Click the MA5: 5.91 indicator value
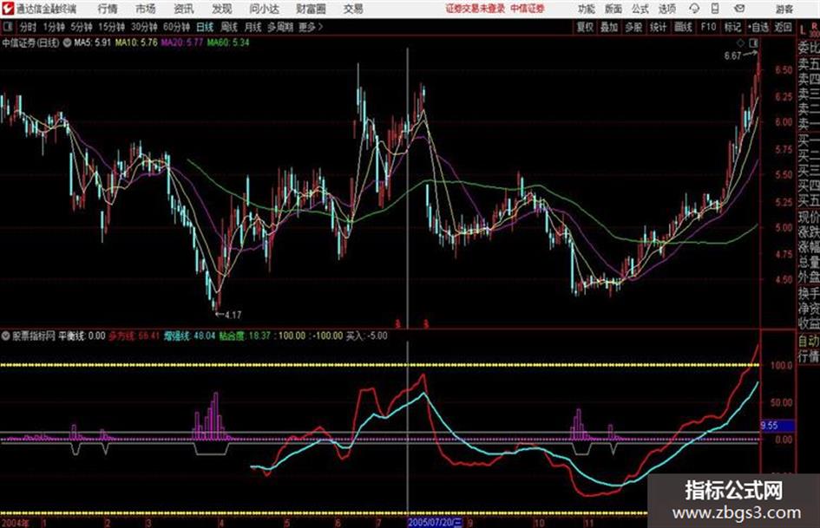This screenshot has width=820, height=528. (92, 42)
